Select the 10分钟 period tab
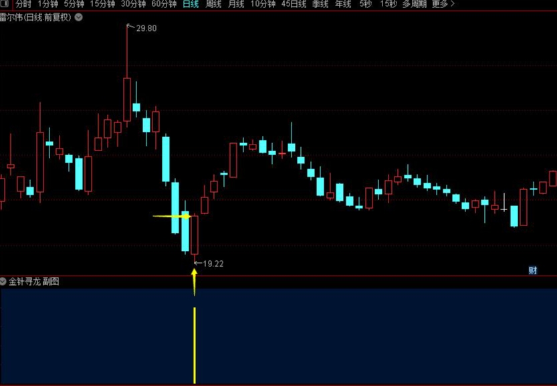The width and height of the screenshot is (557, 386). tap(263, 4)
